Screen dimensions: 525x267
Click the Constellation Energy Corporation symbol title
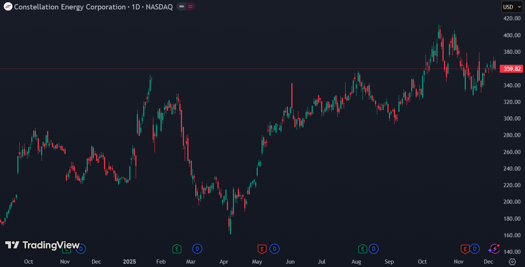70,7
